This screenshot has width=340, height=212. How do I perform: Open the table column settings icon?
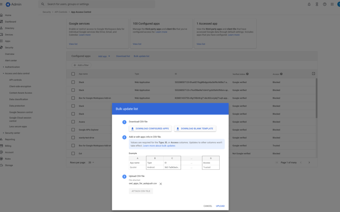coord(313,74)
